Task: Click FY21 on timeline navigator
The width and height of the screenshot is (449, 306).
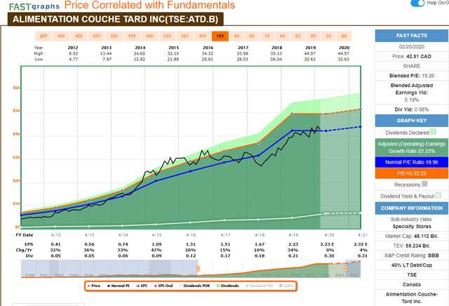Action: click(x=340, y=275)
